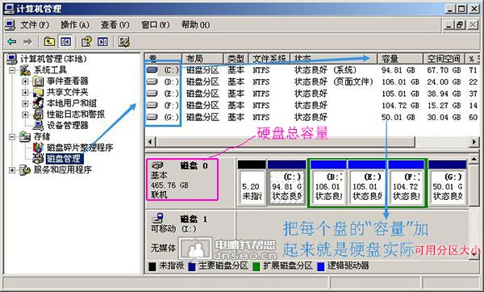The width and height of the screenshot is (484, 292).
Task: Sort by the 类型 column header
Action: [236, 58]
